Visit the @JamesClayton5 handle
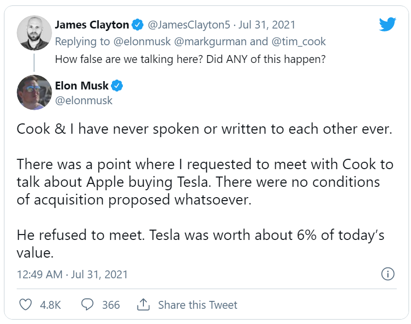This screenshot has height=324, width=411. [189, 25]
